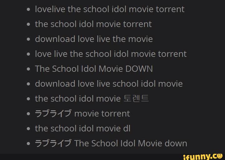
Task: Click 'the school idol movie torrent' list item
Action: (93, 24)
